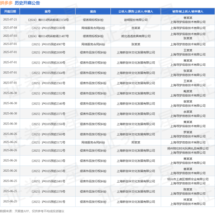Click date 2025-06-26 in the 民初2560号 row

tap(10, 134)
